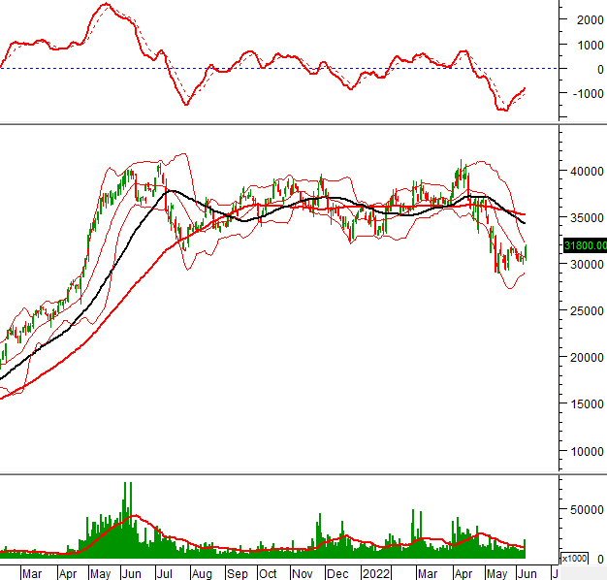Select the 25000 level on price axis
The width and height of the screenshot is (607, 580).
click(x=586, y=310)
